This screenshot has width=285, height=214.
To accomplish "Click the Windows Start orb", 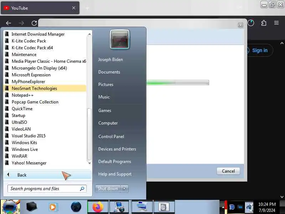I will 10,207.
